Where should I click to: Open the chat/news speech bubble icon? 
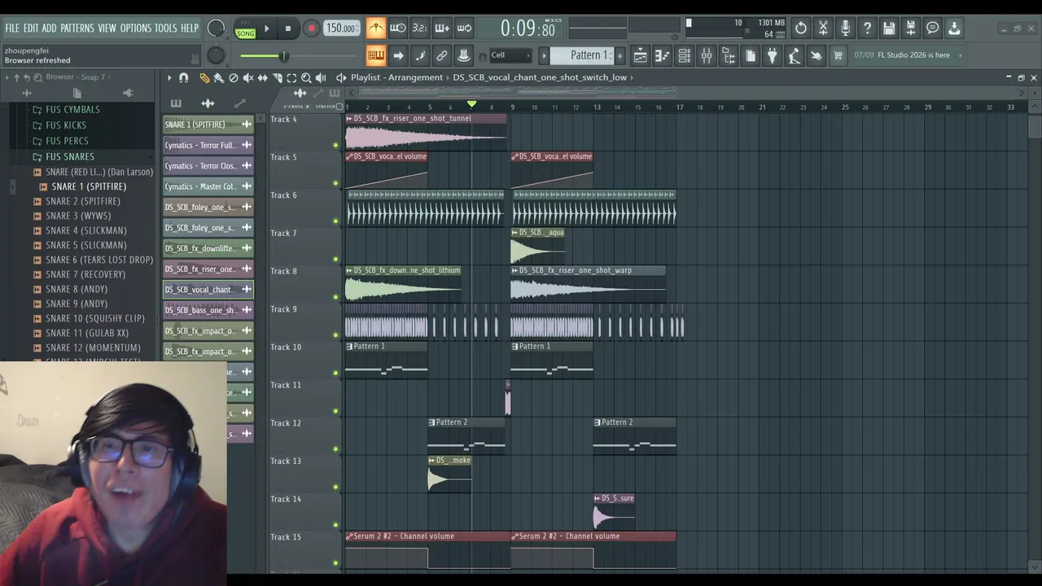[x=933, y=28]
